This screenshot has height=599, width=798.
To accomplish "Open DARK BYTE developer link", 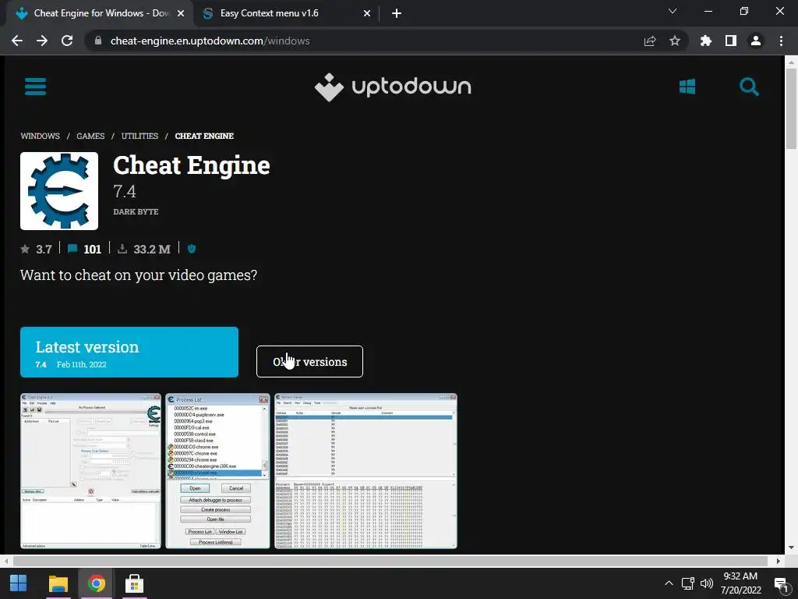I will pyautogui.click(x=136, y=212).
